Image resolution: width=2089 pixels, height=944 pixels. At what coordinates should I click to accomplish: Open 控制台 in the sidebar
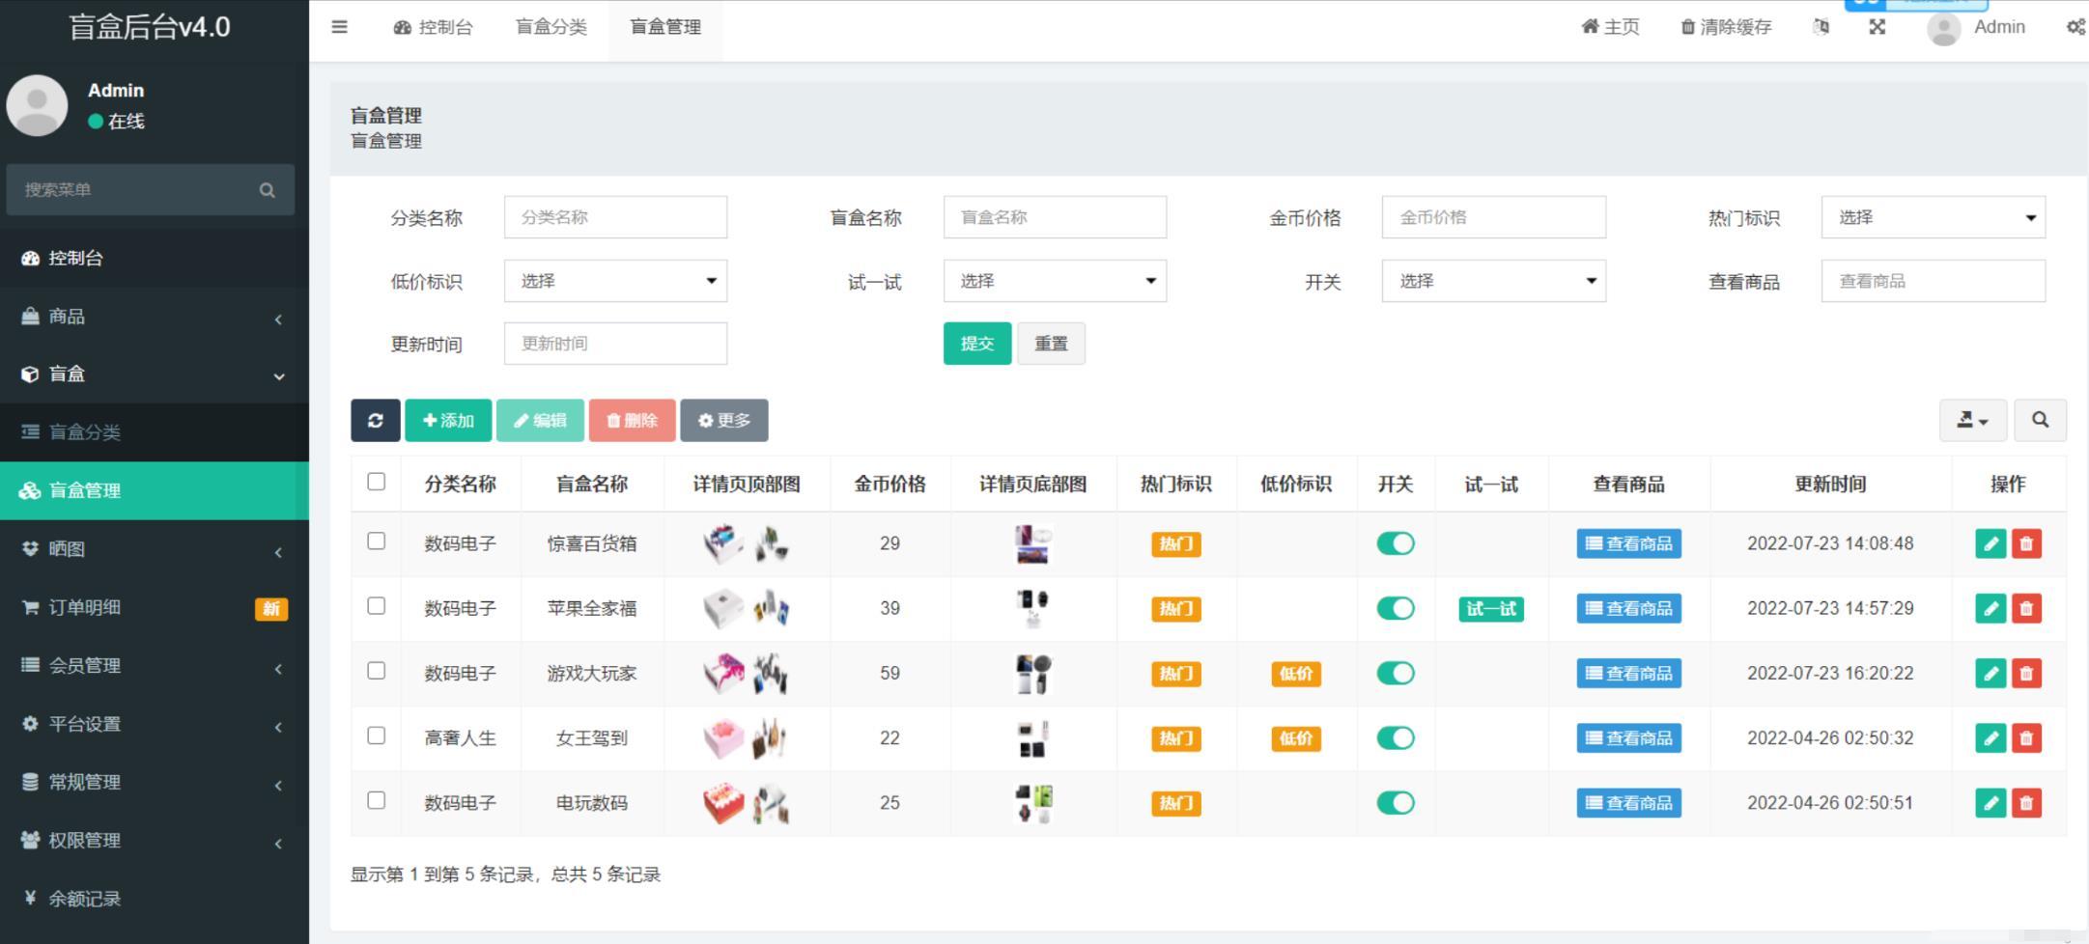click(155, 258)
